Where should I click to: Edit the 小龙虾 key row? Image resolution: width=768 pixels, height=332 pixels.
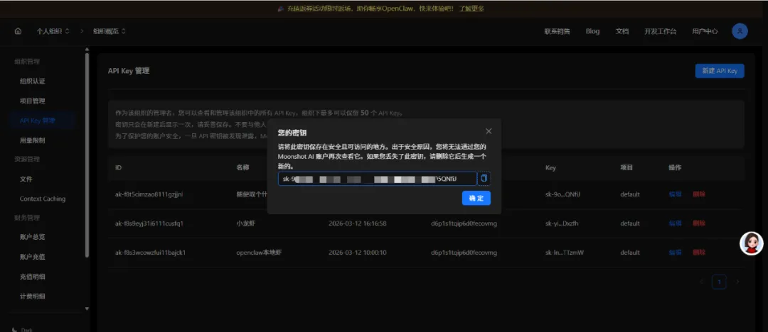tap(675, 223)
